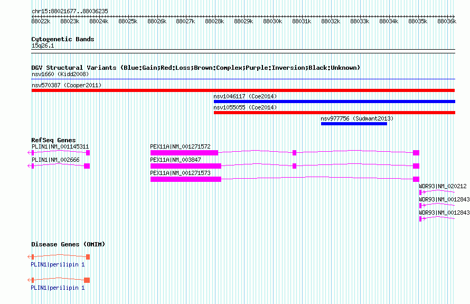
Task: Click the 15q26.1 band label
Action: coord(43,45)
